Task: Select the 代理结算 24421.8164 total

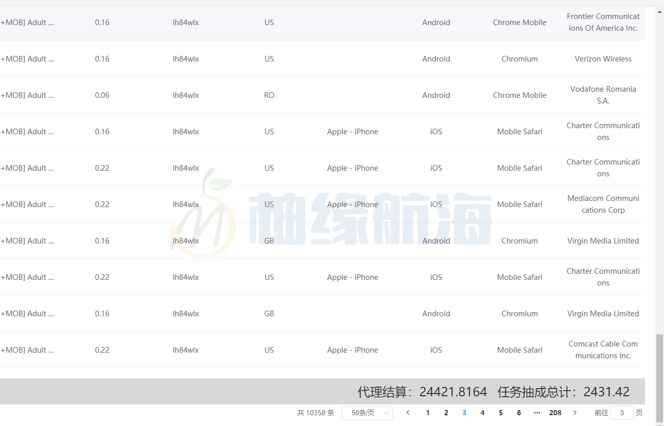Action: [x=422, y=392]
